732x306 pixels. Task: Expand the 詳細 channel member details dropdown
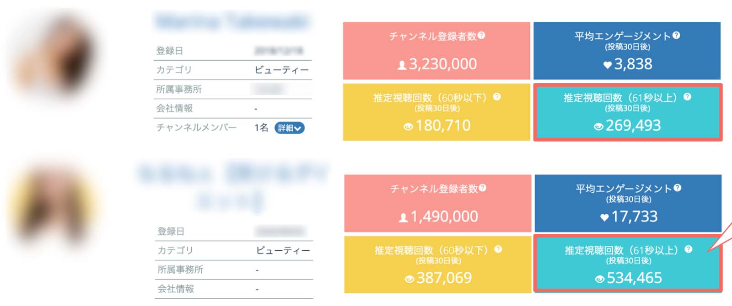point(289,128)
